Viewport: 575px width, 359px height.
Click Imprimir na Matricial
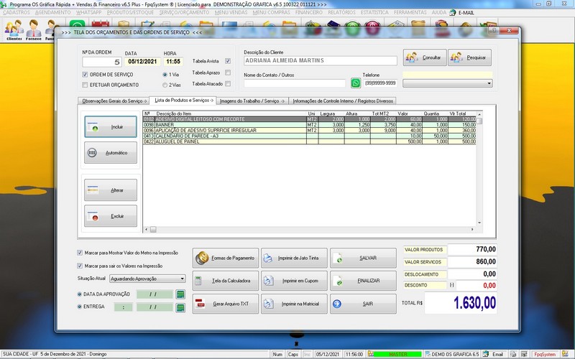point(294,304)
